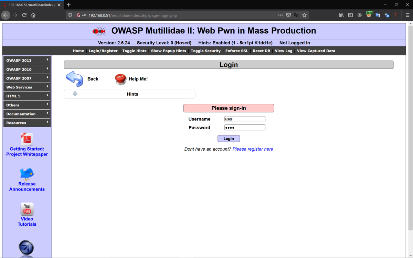Go to Home in top menu
This screenshot has width=413, height=258.
pyautogui.click(x=78, y=51)
